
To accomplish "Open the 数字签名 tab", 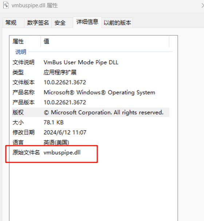I will (38, 23).
